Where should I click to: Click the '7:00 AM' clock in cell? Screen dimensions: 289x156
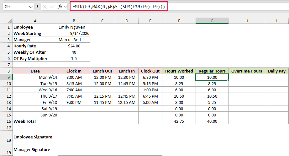point(74,90)
